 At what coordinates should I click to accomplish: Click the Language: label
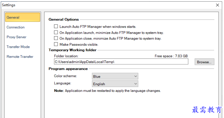pyautogui.click(x=62, y=83)
